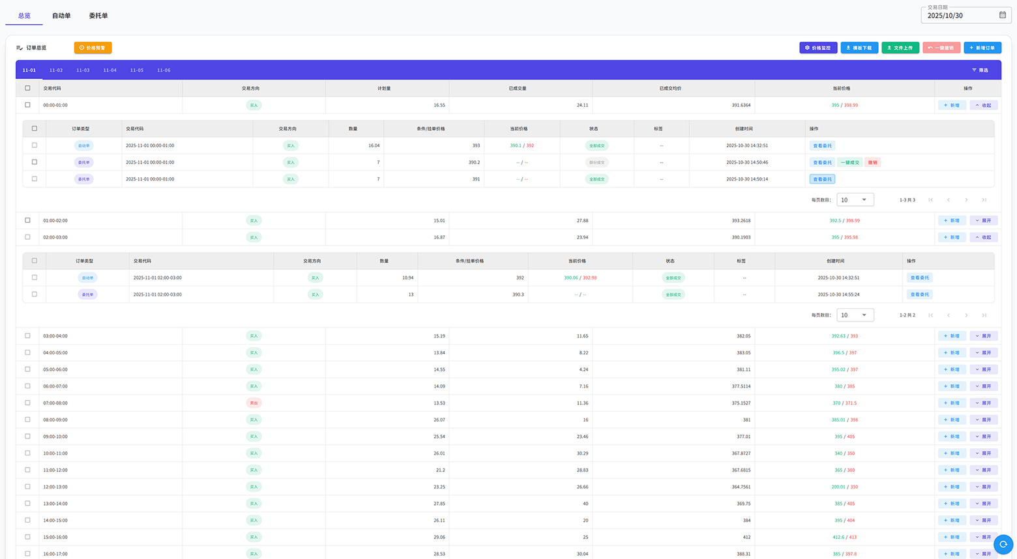Click the green 一键成交 button
The width and height of the screenshot is (1017, 559).
[x=849, y=162]
